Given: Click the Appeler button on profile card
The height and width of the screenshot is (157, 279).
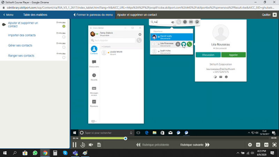Looking at the screenshot, I should tap(233, 55).
